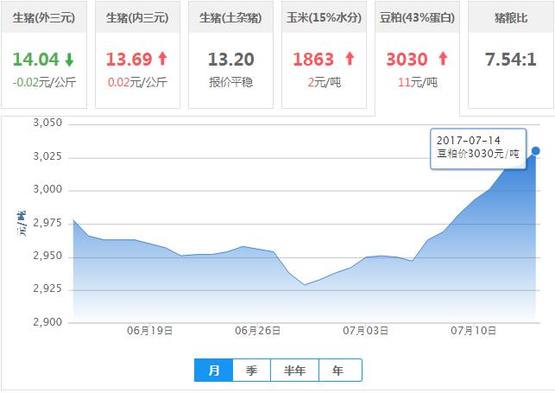Click the green down arrow beside 14.04
The image size is (555, 393).
coord(69,60)
